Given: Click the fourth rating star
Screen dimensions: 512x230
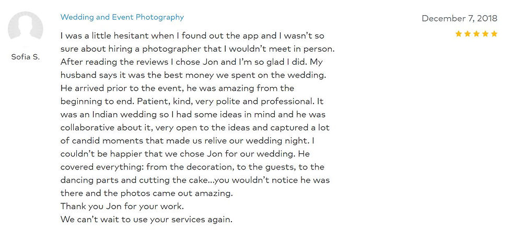Looking at the screenshot, I should click(485, 34).
